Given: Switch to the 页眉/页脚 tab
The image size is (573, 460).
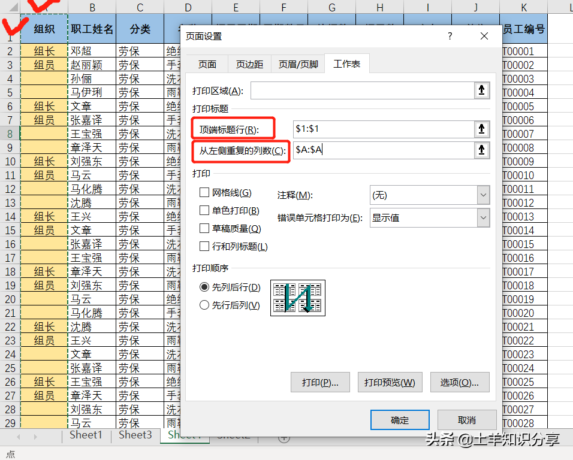Looking at the screenshot, I should [x=298, y=64].
